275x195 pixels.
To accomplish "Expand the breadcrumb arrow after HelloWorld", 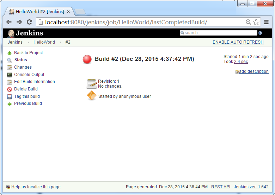I will [x=60, y=42].
